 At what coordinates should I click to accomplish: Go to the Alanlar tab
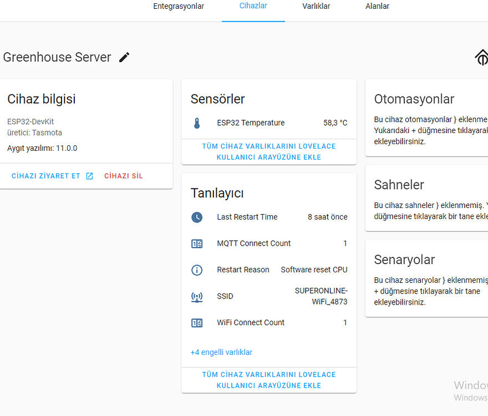[x=377, y=6]
